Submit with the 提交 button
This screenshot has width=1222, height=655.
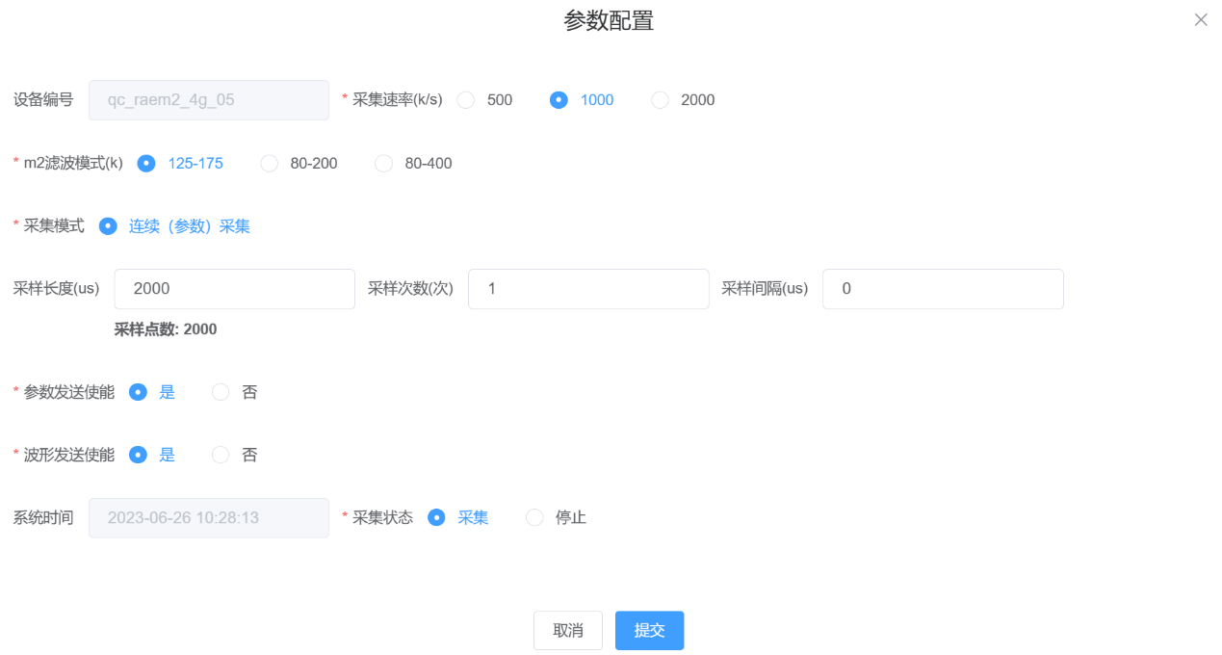(650, 631)
